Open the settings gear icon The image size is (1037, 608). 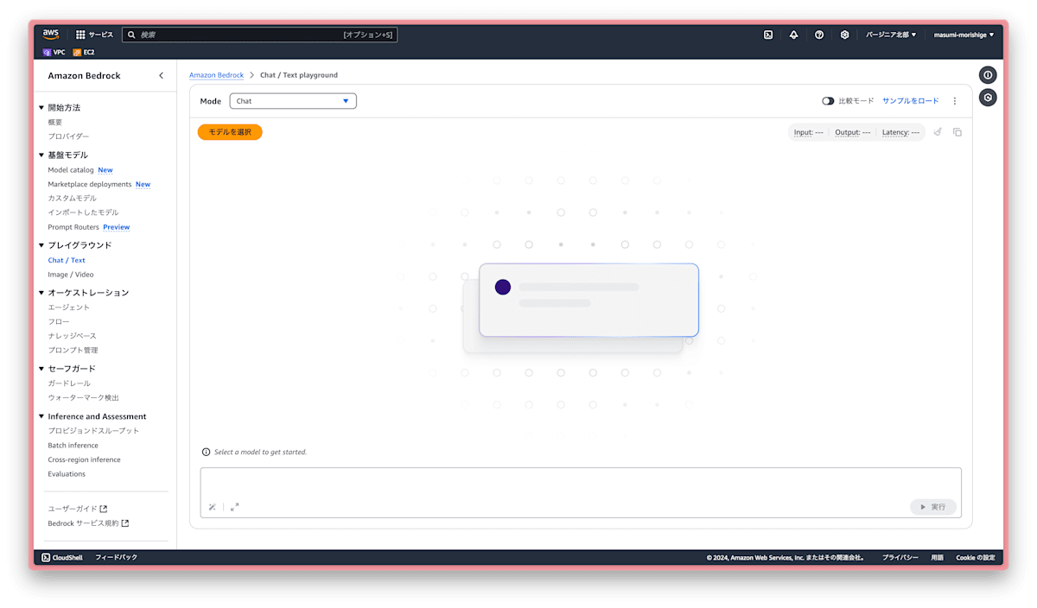844,35
